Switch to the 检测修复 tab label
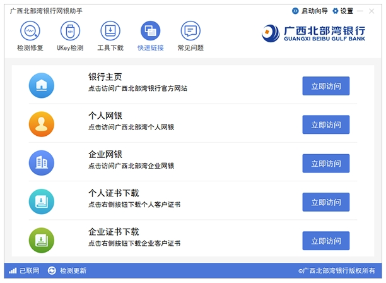Image resolution: width=386 pixels, height=283 pixels. [30, 48]
